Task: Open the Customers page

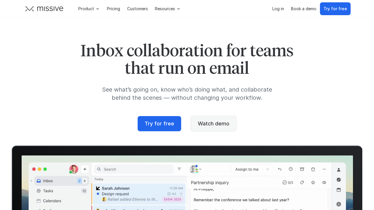Action: [x=137, y=8]
